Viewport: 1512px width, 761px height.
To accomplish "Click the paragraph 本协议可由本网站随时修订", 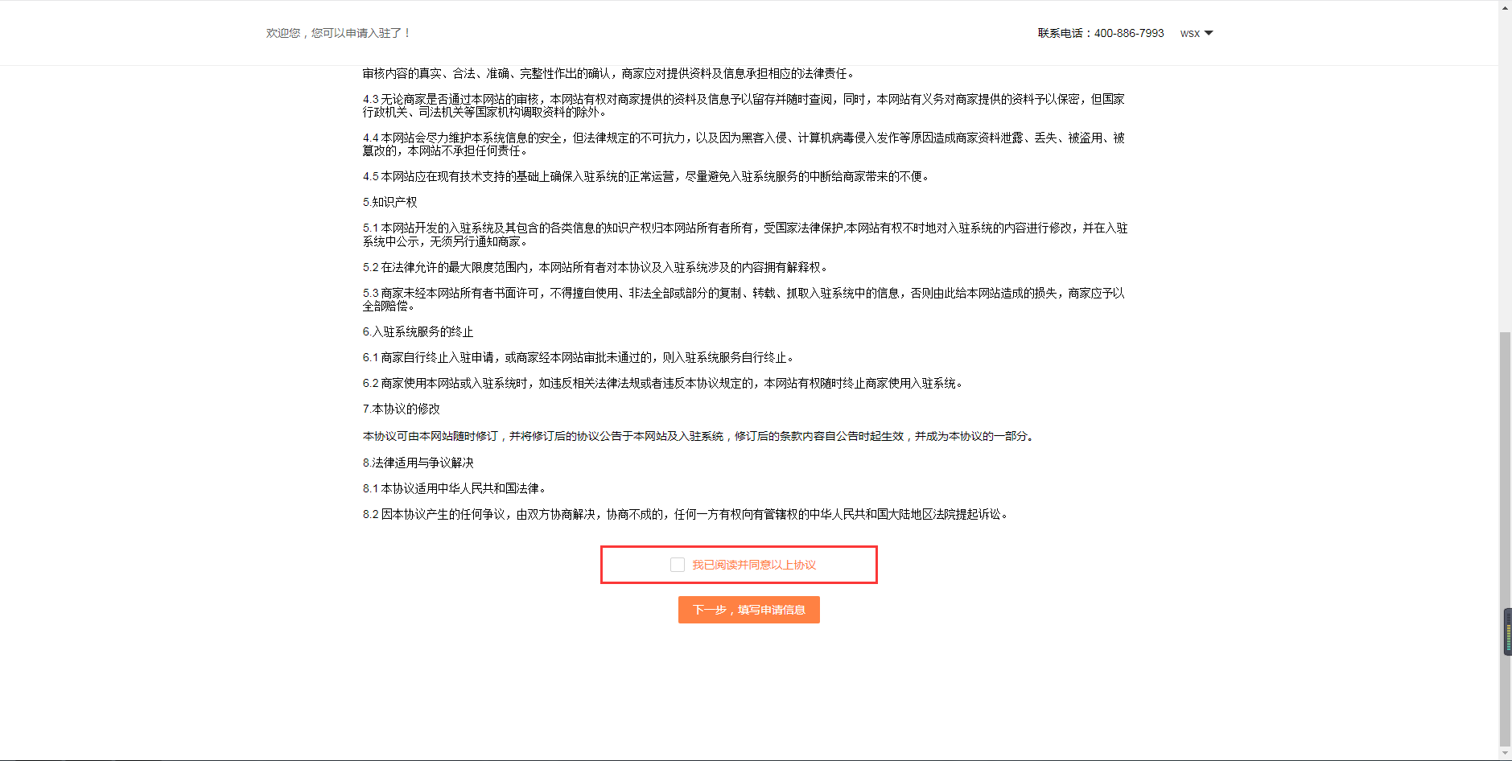I will pyautogui.click(x=699, y=436).
